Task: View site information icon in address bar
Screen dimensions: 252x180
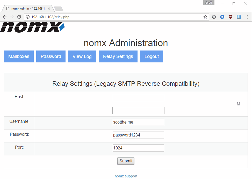Action: 28,17
